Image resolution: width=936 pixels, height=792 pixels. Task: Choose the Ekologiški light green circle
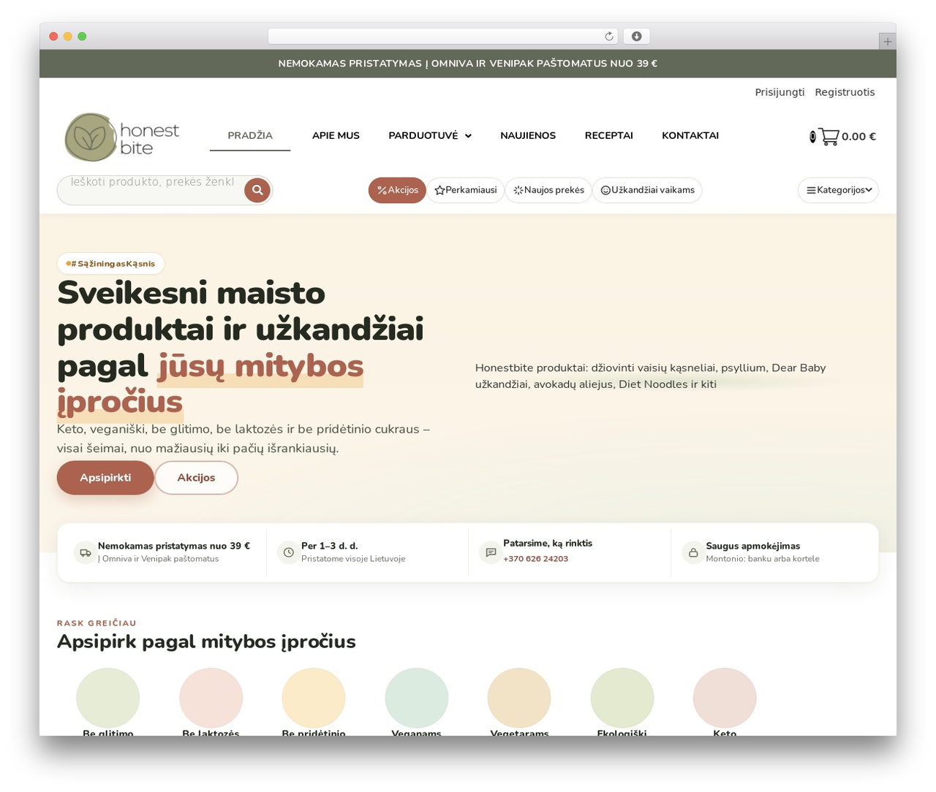[x=622, y=698]
